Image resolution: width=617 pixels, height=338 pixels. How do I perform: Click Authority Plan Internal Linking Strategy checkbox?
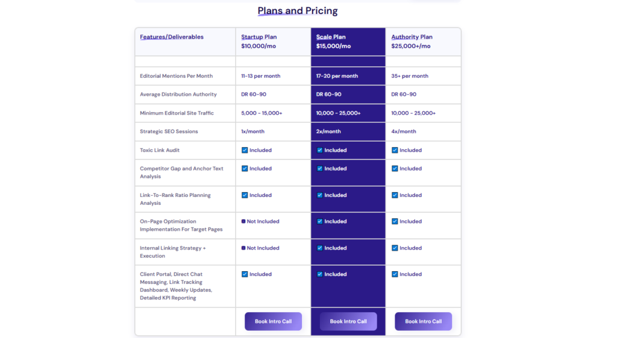click(x=395, y=248)
